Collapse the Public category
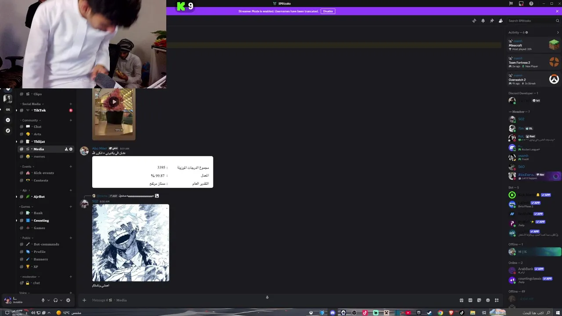 pyautogui.click(x=27, y=238)
